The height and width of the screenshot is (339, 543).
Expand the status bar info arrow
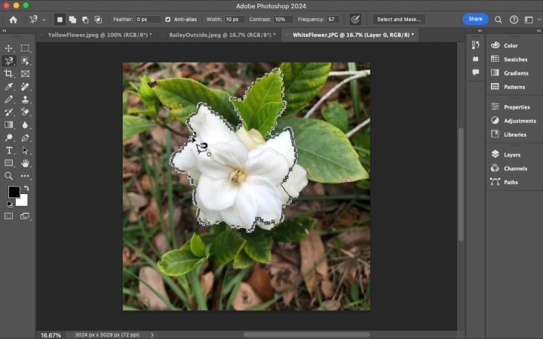click(152, 334)
